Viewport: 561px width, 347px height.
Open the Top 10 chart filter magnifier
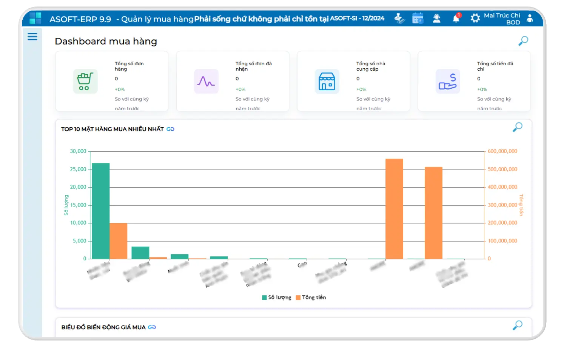tap(517, 127)
